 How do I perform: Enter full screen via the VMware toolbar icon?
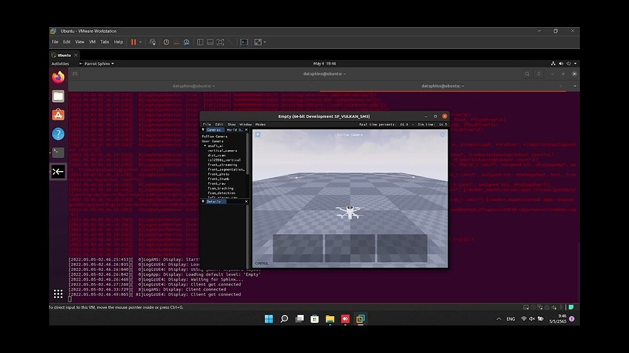click(219, 42)
